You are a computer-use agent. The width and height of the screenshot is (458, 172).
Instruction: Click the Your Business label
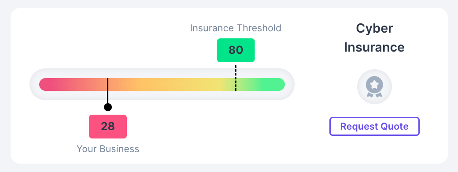pos(108,149)
